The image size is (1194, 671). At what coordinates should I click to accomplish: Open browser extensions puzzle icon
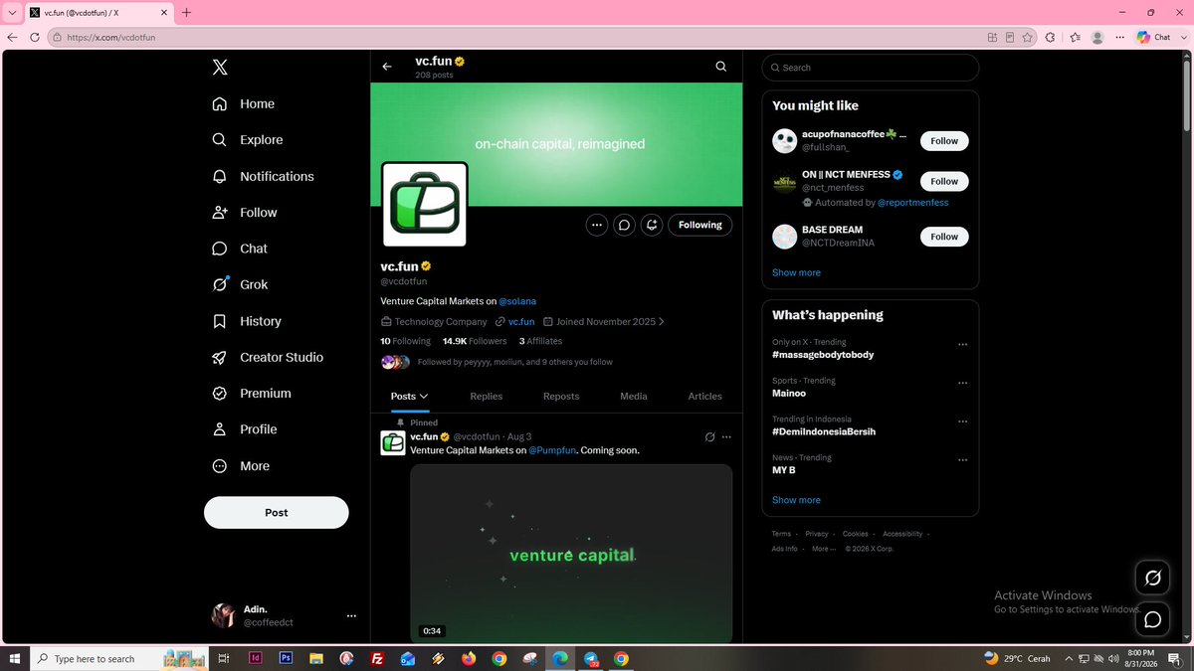(x=1050, y=37)
